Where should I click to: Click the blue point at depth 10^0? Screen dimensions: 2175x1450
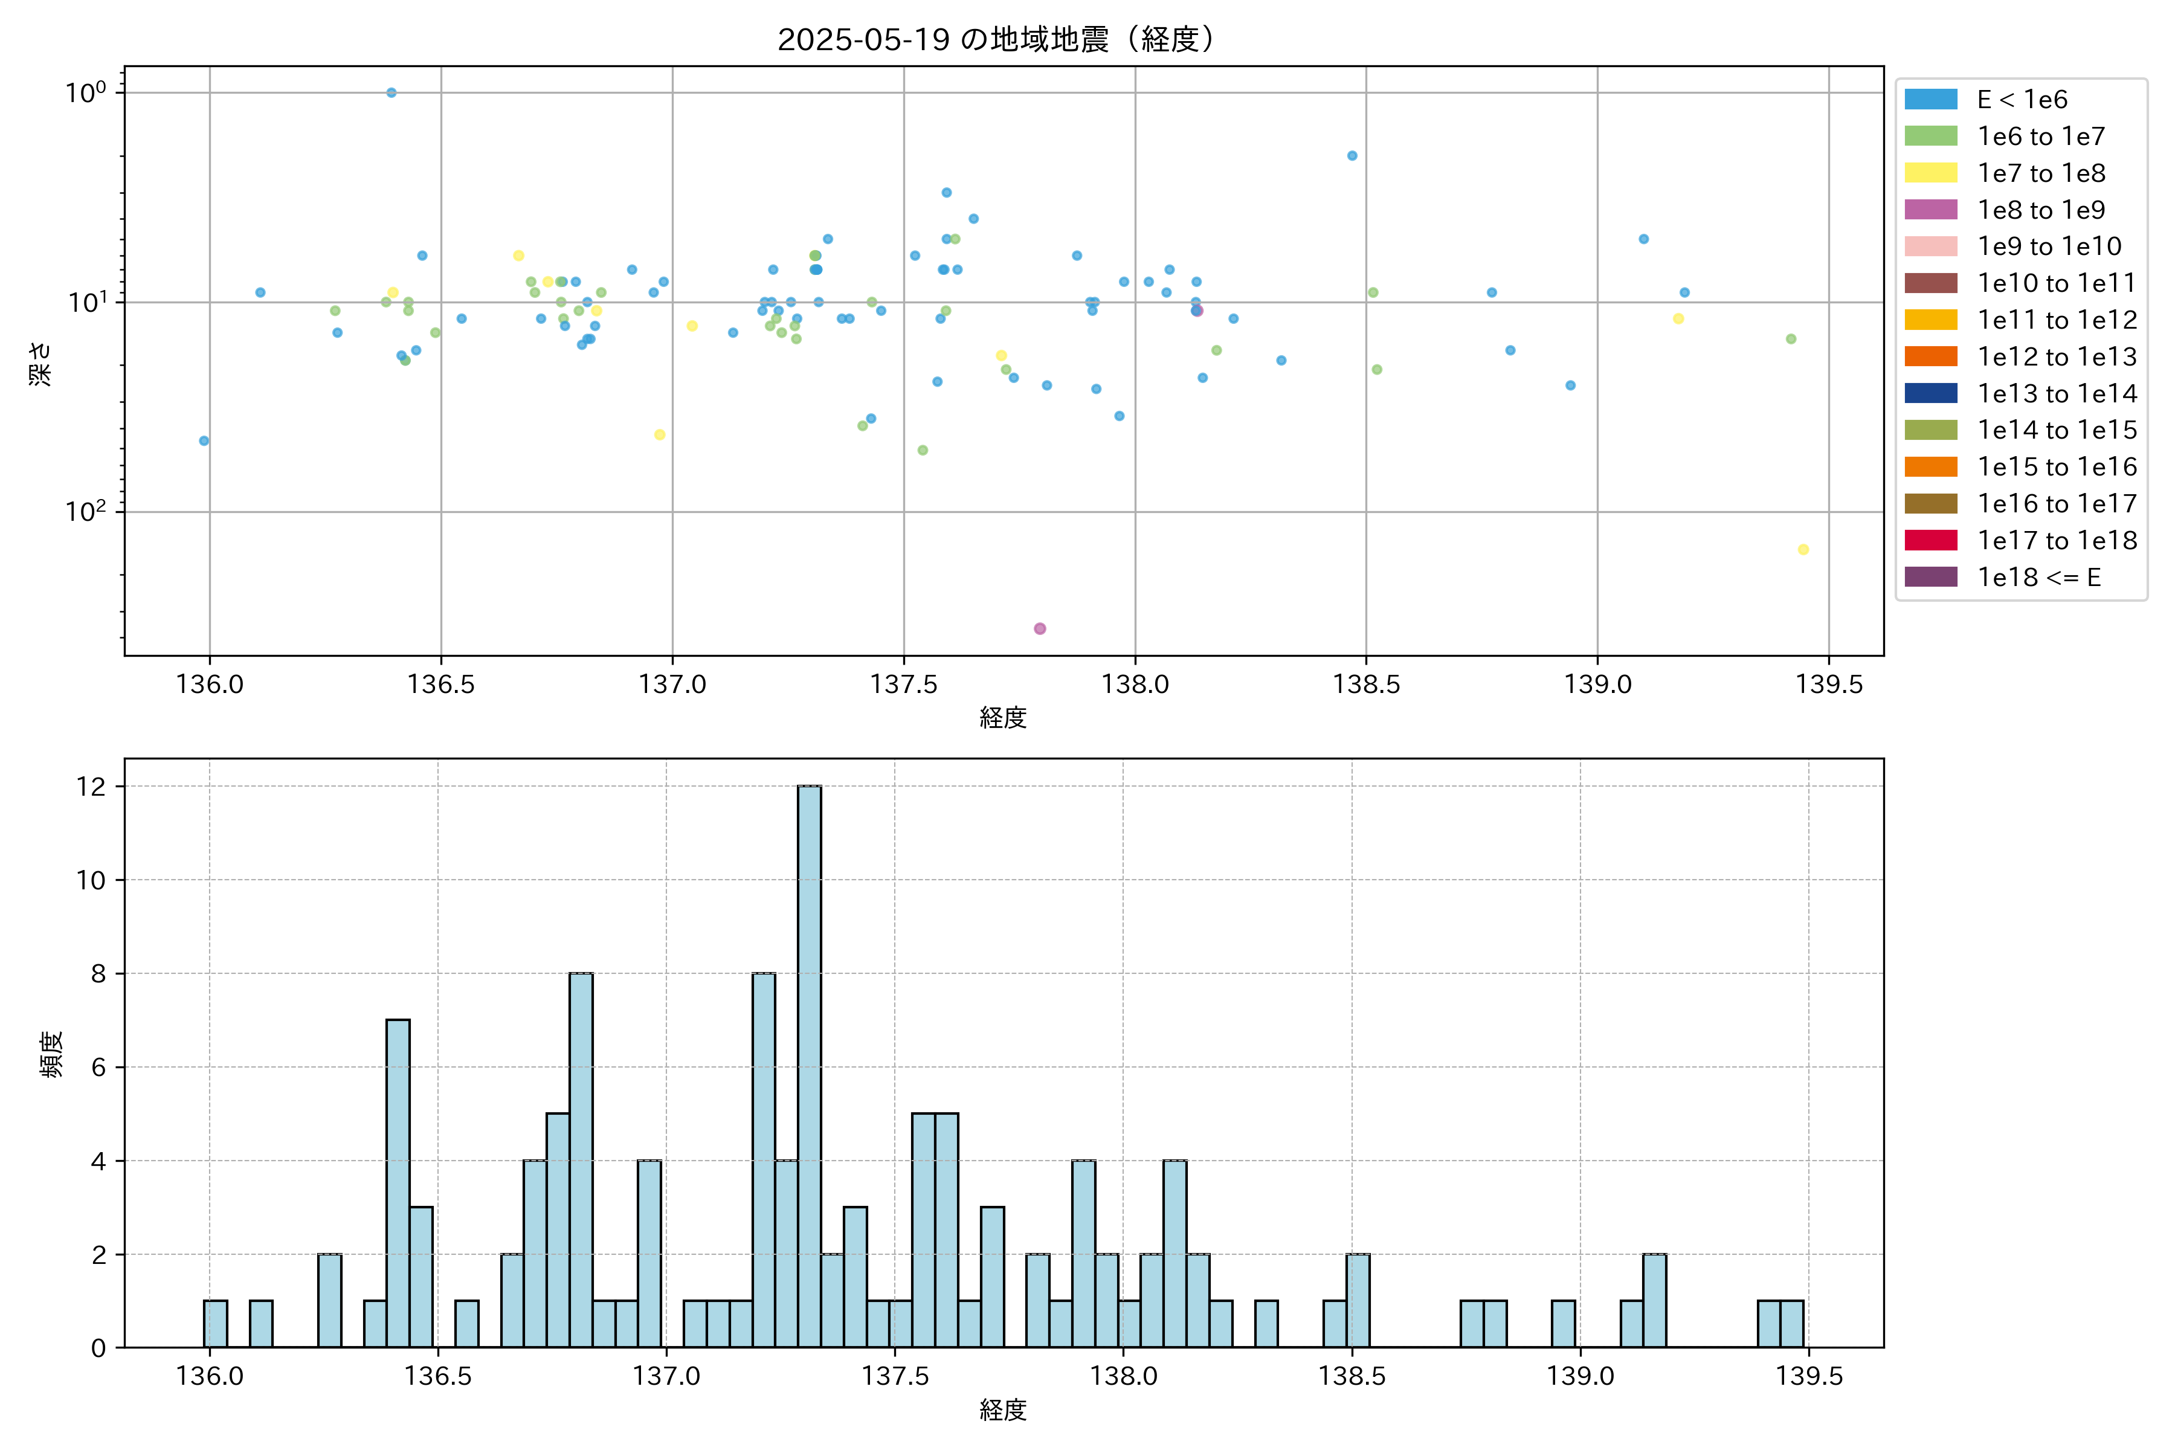point(391,92)
